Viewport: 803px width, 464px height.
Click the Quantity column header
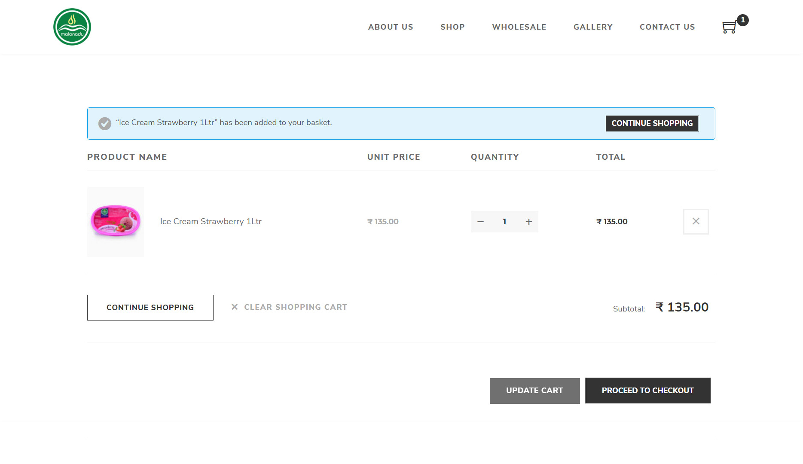pyautogui.click(x=495, y=157)
